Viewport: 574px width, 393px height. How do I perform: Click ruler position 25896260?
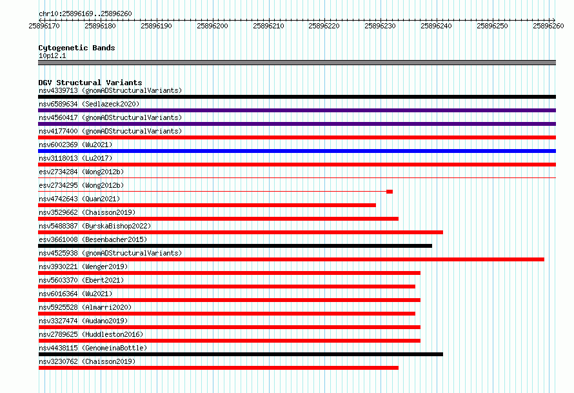[x=548, y=26]
